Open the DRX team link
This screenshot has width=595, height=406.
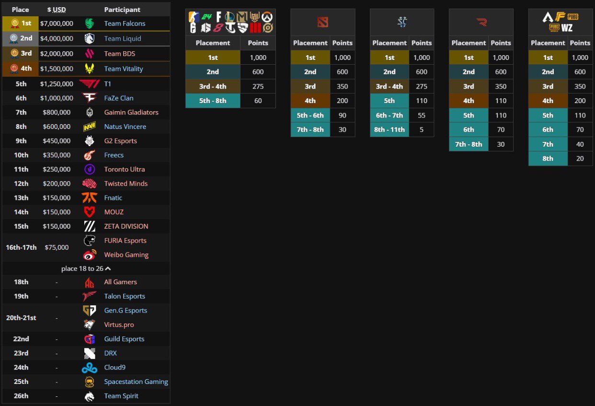[111, 353]
